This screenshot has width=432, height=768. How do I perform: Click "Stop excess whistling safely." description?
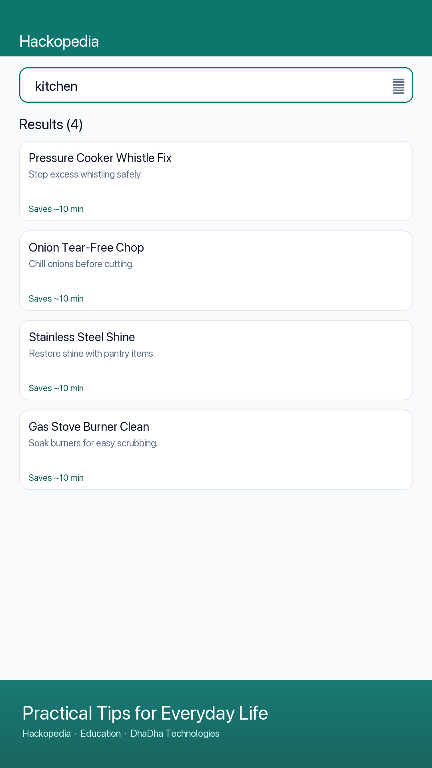[86, 174]
